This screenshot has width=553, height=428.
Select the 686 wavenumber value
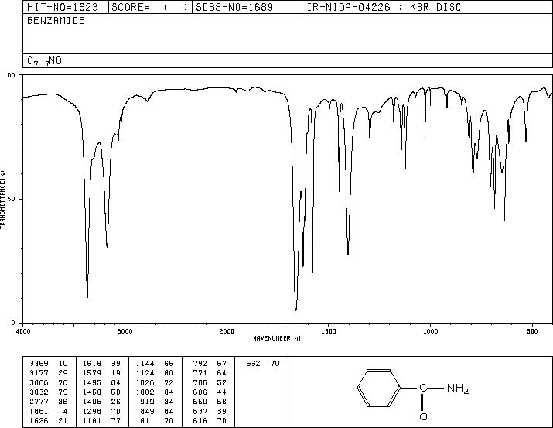pos(200,392)
